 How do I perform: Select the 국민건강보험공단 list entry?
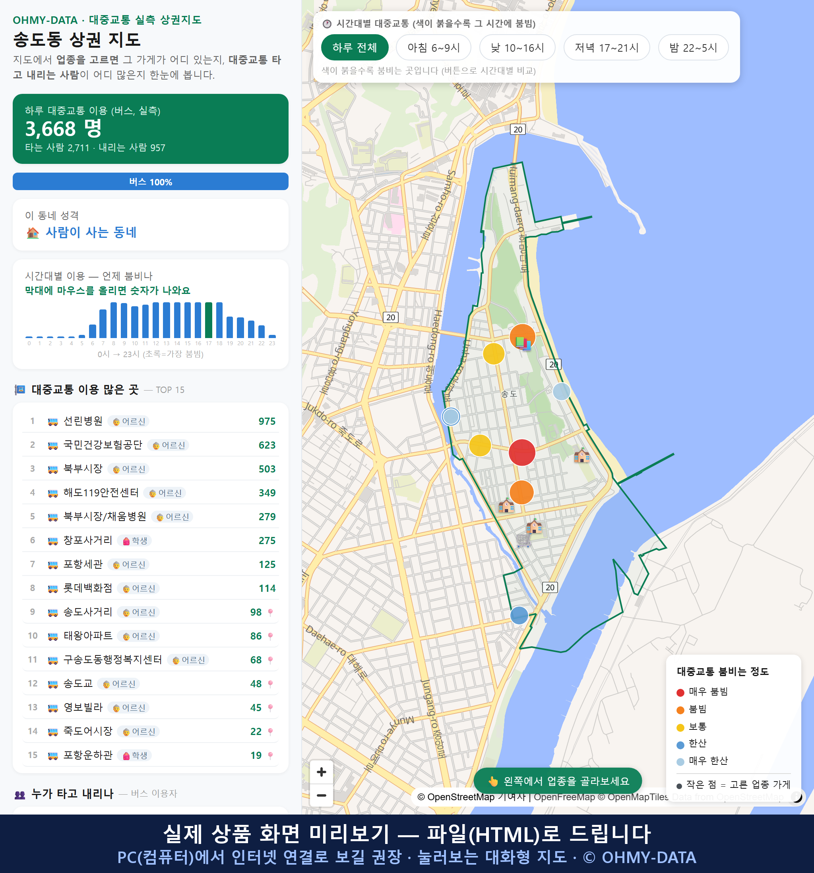click(151, 445)
